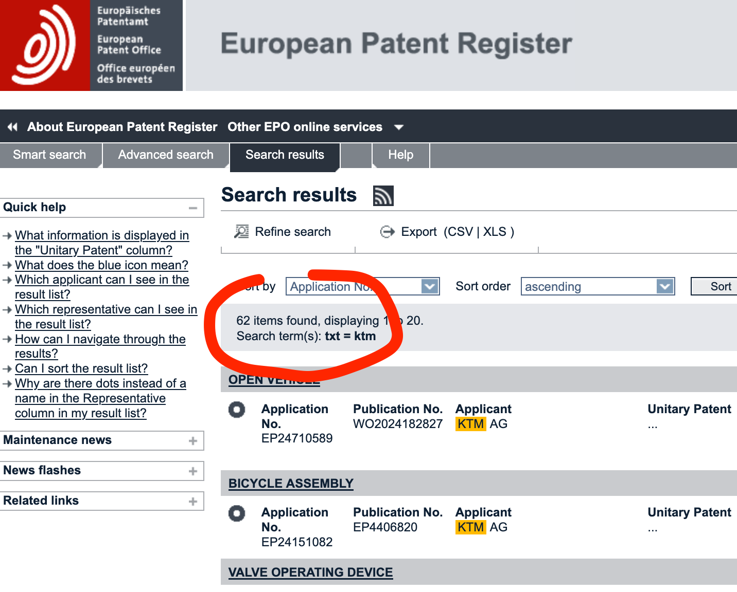737x592 pixels.
Task: Open the Help tab
Action: [400, 155]
